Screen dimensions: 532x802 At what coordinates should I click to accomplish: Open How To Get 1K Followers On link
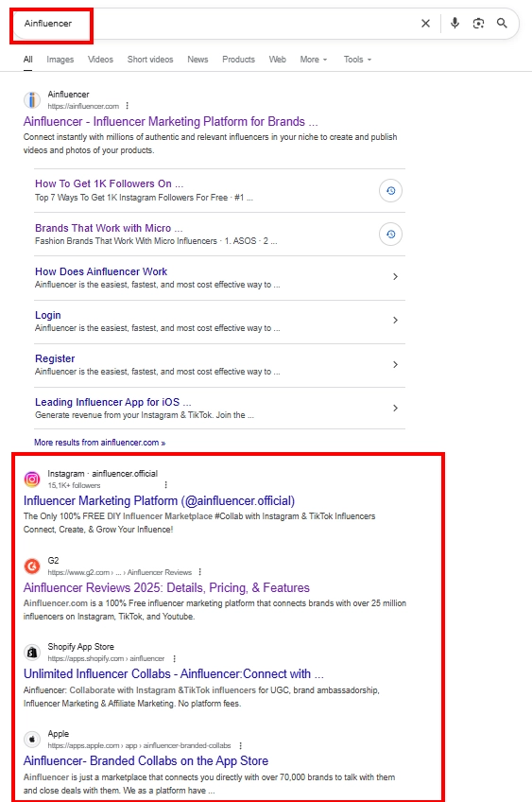click(x=110, y=183)
